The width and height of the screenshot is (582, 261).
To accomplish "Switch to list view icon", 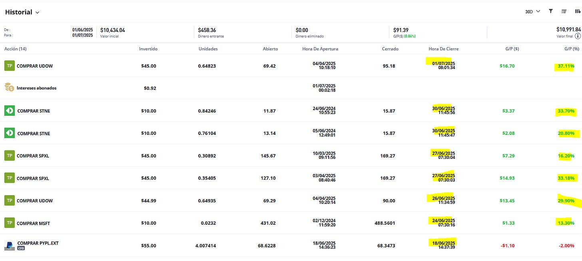I will 564,11.
